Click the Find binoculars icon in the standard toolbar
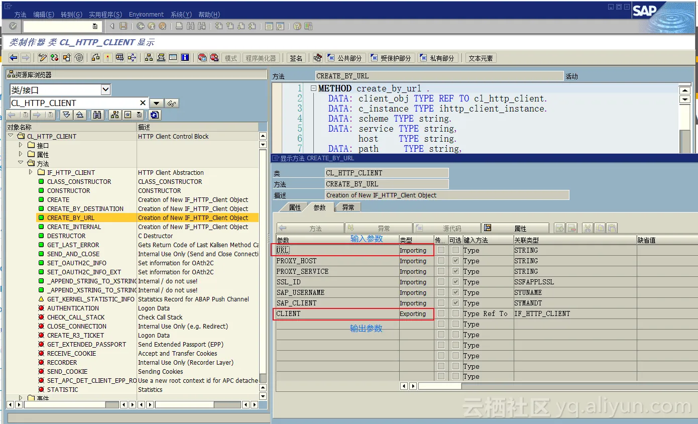This screenshot has width=698, height=424. 190,26
